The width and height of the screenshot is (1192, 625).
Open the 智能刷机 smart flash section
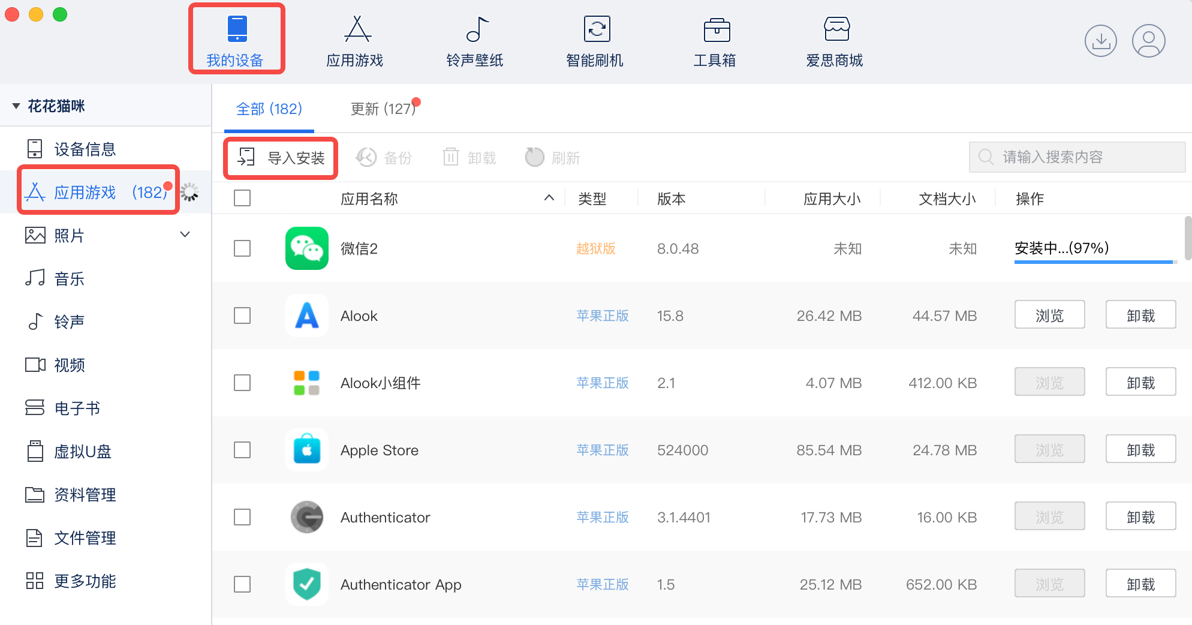click(x=595, y=41)
